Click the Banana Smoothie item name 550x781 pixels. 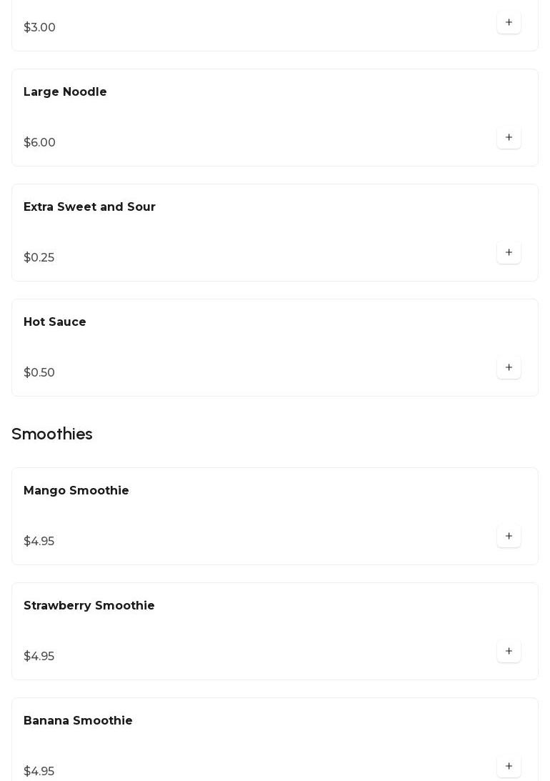point(78,721)
